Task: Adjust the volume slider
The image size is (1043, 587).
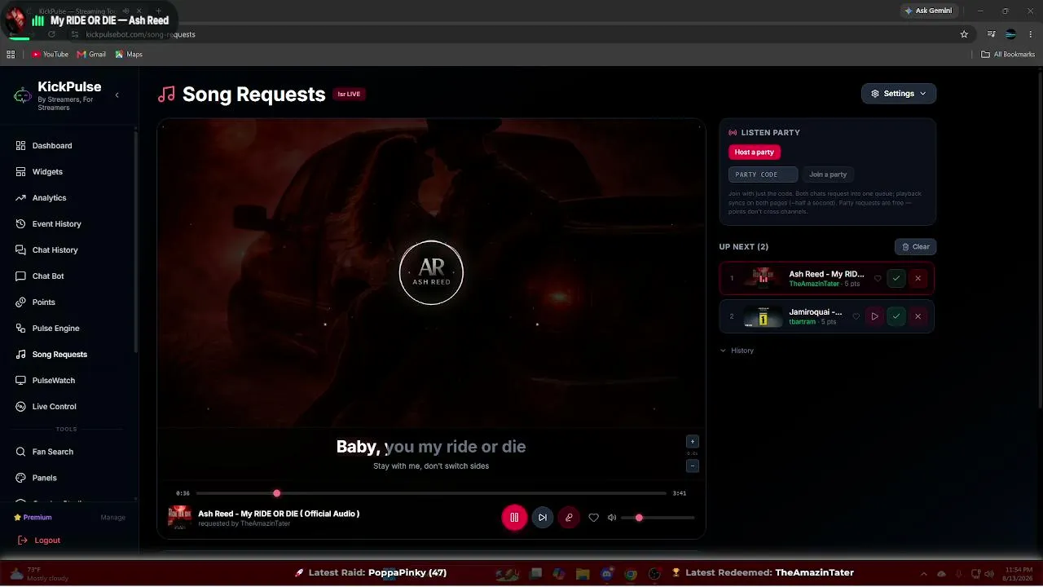Action: point(658,518)
